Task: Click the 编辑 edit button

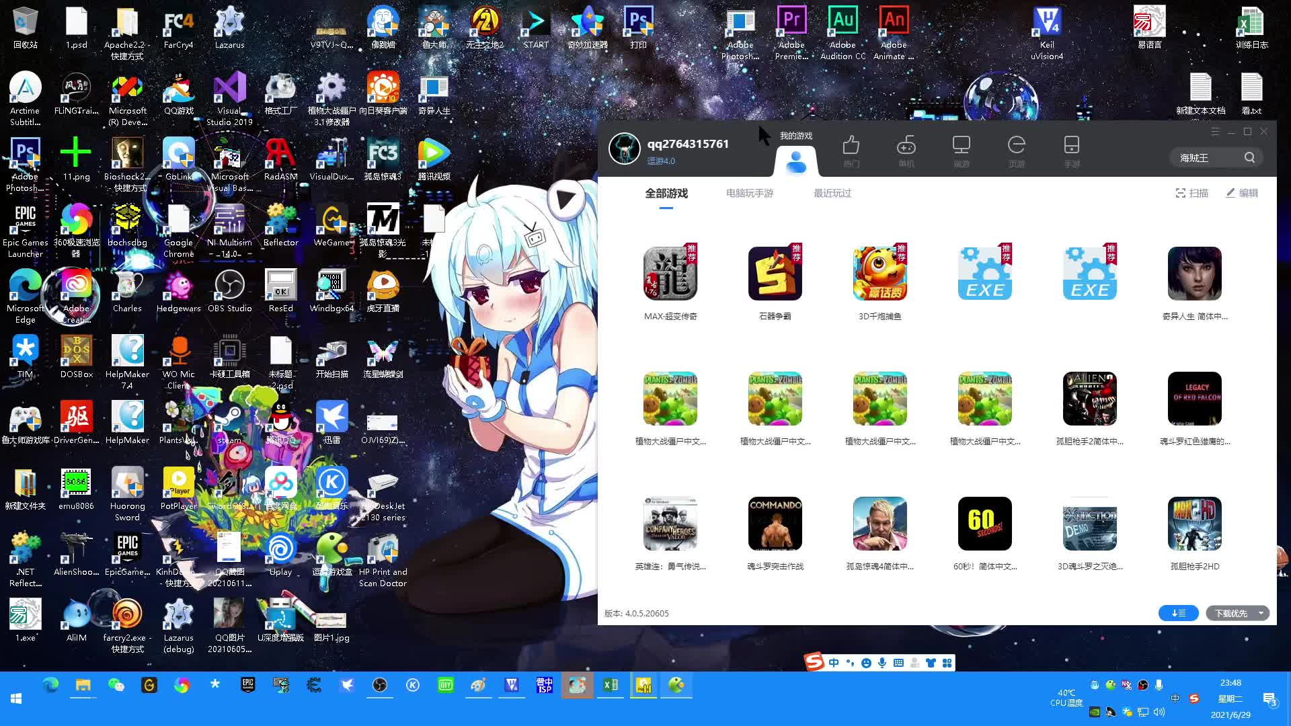Action: point(1241,194)
